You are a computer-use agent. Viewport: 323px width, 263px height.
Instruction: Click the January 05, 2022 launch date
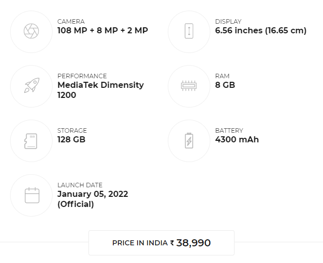coord(93,194)
